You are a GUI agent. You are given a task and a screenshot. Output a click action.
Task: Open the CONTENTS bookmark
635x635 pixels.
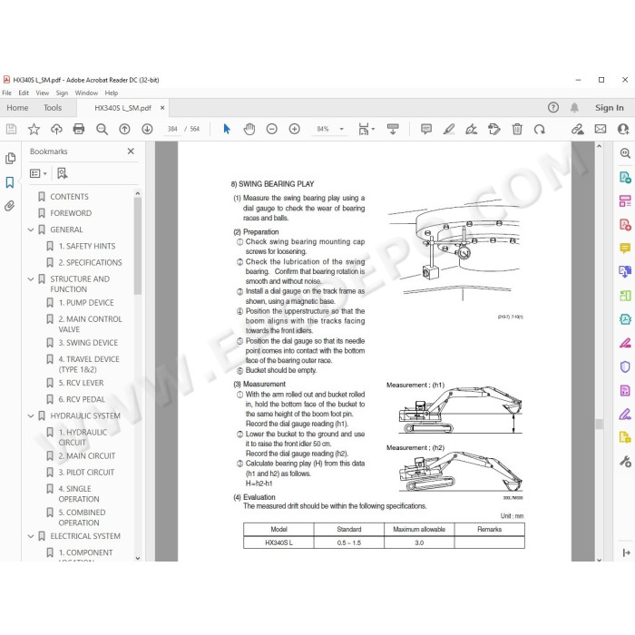tap(69, 197)
